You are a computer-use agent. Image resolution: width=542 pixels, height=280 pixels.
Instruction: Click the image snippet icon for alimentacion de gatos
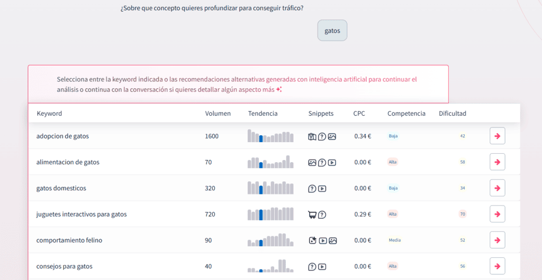pyautogui.click(x=312, y=162)
